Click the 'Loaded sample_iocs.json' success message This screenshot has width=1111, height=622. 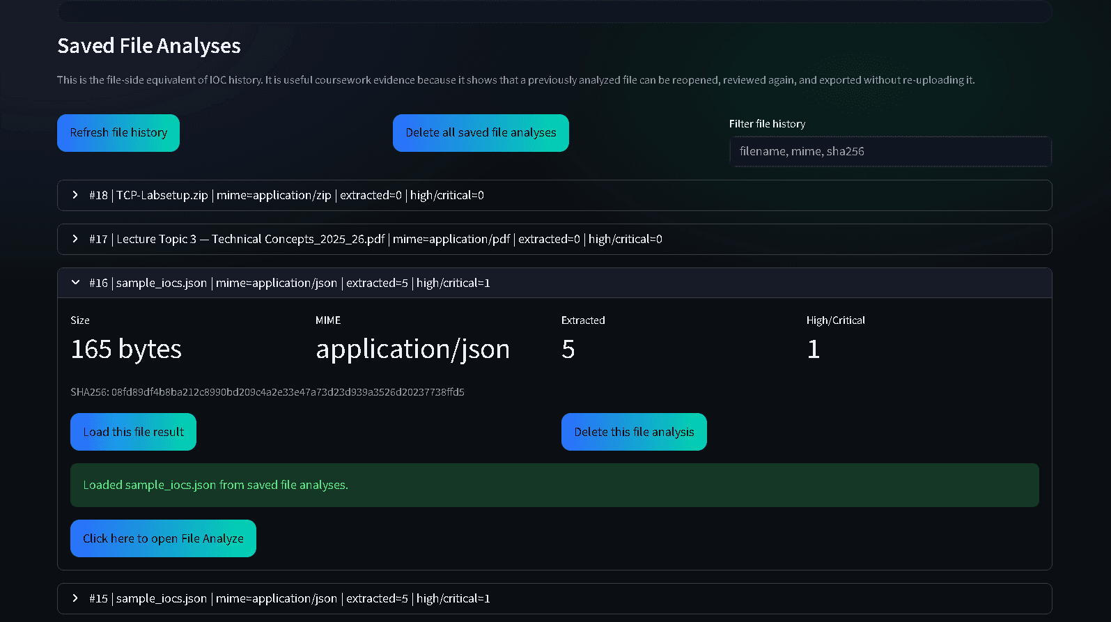tap(554, 485)
